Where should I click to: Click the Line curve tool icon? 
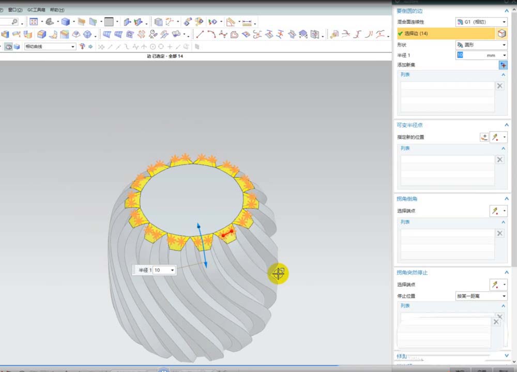pos(200,35)
